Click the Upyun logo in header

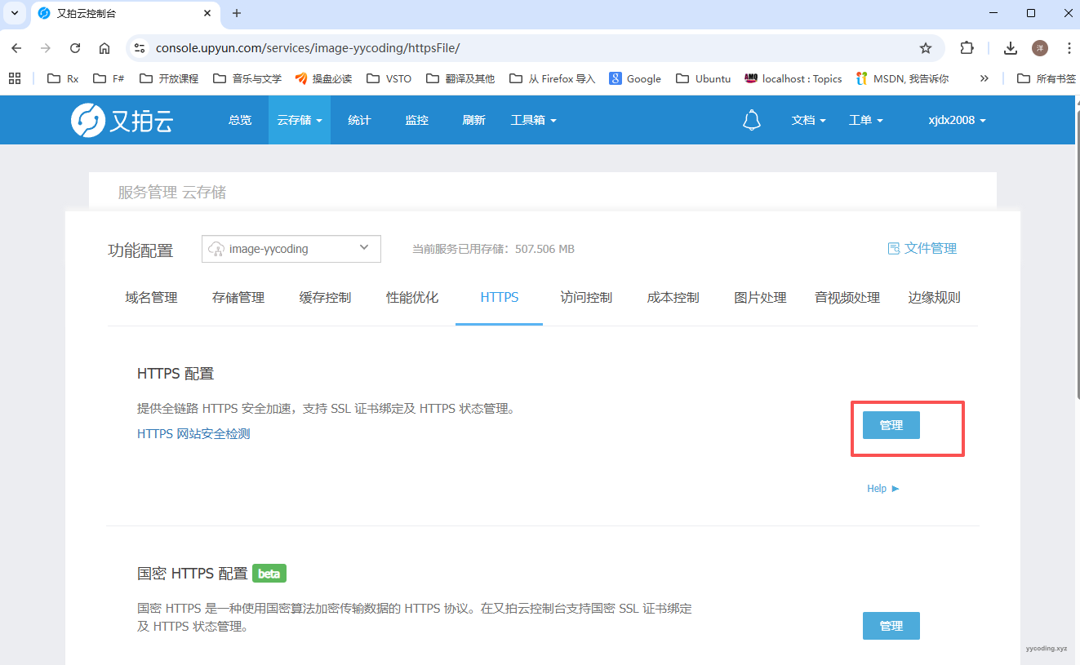122,120
